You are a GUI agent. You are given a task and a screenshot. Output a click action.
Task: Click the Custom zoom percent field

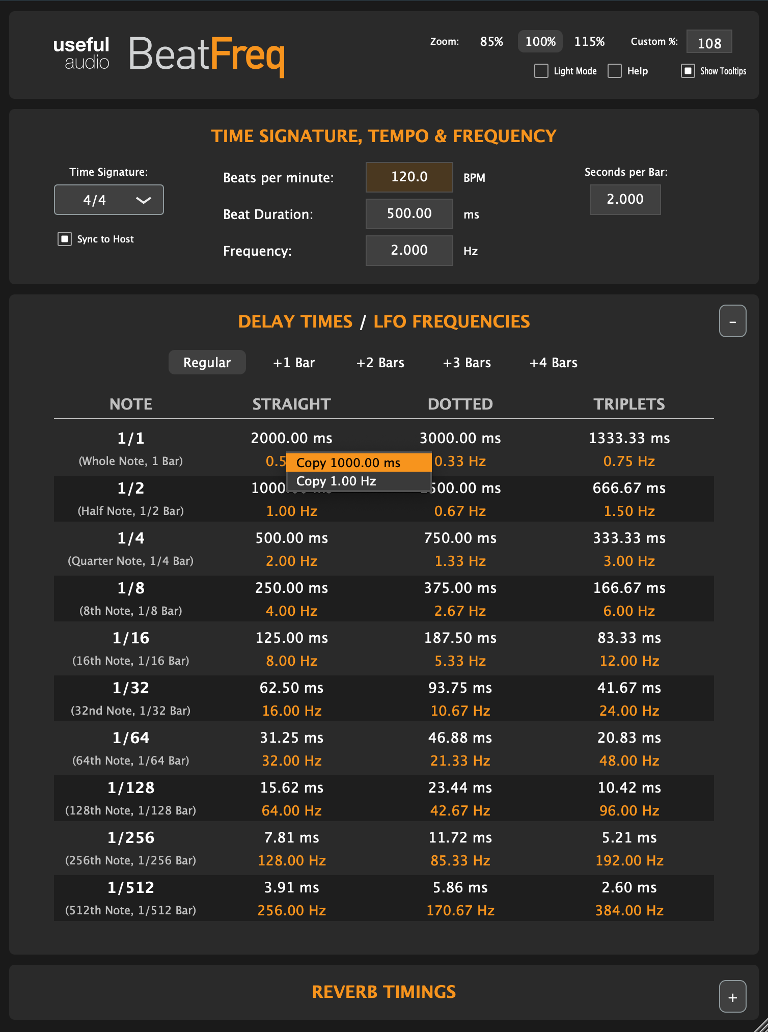pyautogui.click(x=709, y=43)
